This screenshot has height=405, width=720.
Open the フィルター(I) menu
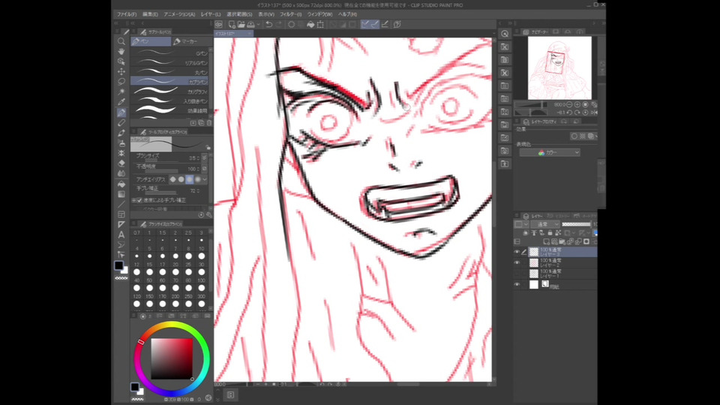(x=291, y=14)
